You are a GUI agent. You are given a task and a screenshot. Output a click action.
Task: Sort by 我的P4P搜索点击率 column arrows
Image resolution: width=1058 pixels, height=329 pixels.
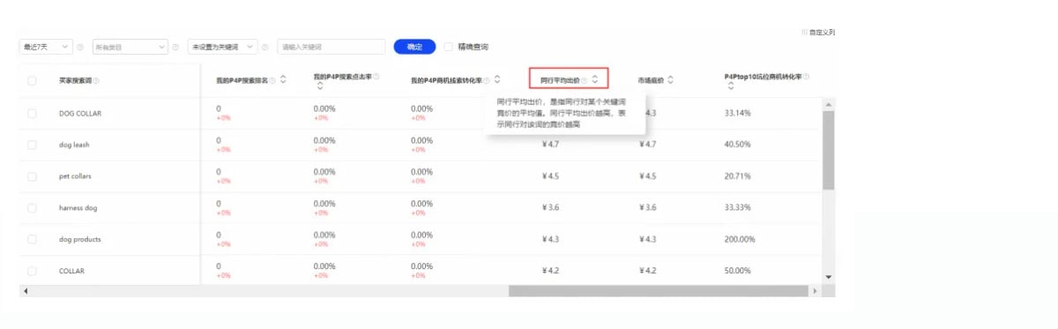point(319,86)
